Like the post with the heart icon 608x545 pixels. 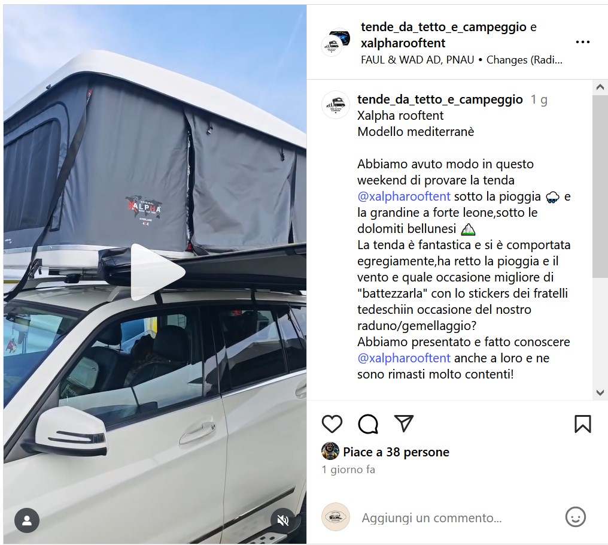(x=332, y=423)
